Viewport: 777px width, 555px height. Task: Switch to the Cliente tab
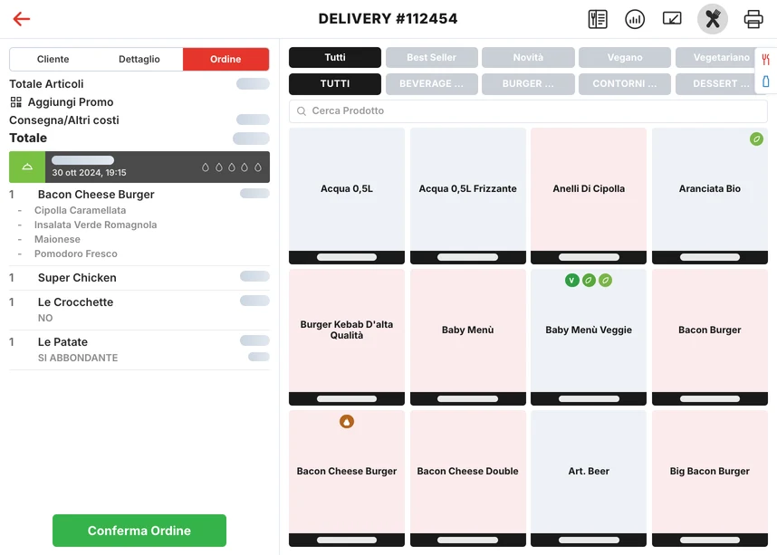click(x=53, y=59)
